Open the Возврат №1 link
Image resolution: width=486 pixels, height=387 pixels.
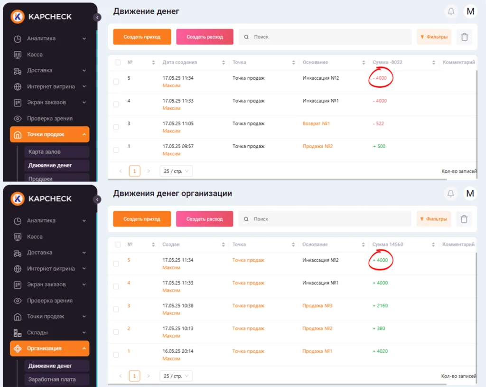tap(316, 123)
